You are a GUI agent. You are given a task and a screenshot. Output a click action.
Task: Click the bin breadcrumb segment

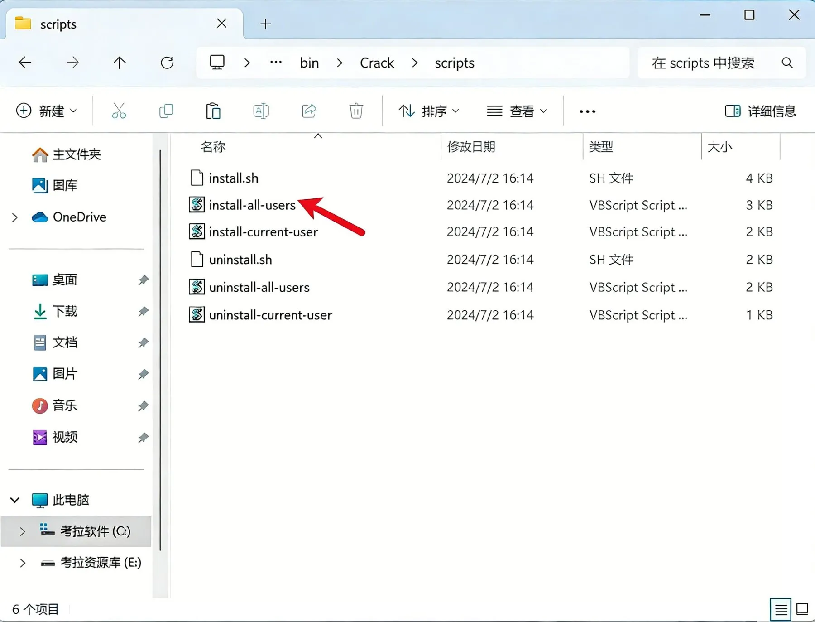tap(309, 63)
